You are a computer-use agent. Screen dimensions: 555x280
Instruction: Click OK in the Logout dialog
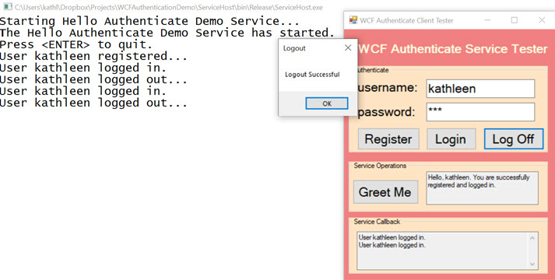tap(327, 103)
